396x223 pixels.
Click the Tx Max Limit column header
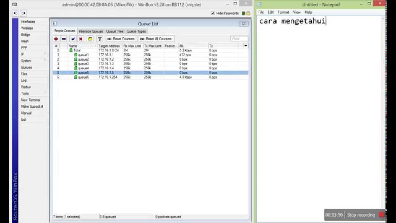153,46
